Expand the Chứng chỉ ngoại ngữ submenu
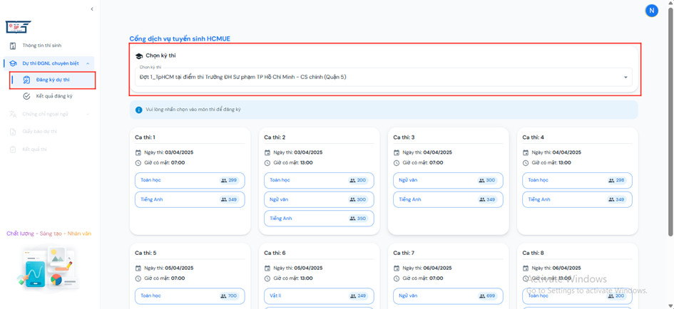Image resolution: width=674 pixels, height=309 pixels. click(x=88, y=114)
